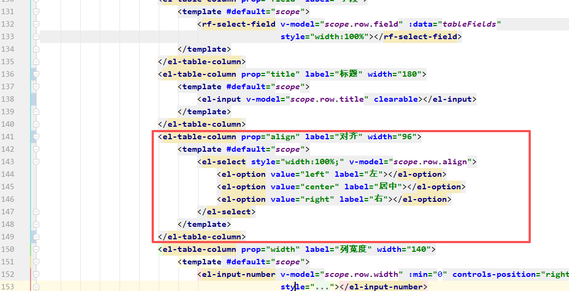The width and height of the screenshot is (569, 291).
Task: Collapse the fold marker on line 141
Action: click(36, 137)
